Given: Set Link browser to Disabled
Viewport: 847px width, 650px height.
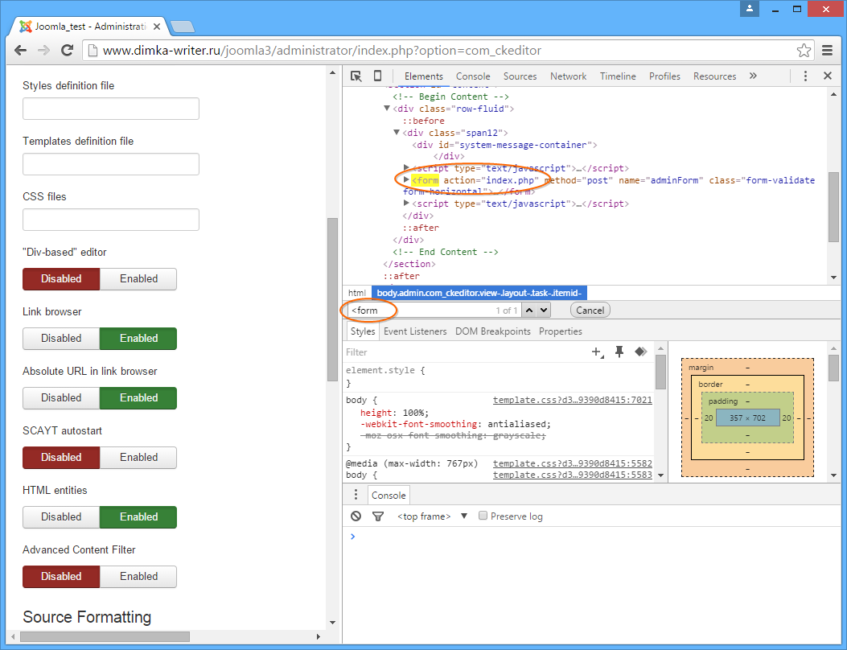Looking at the screenshot, I should pyautogui.click(x=61, y=338).
